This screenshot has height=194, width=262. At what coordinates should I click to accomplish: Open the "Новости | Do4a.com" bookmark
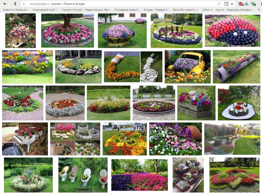16,10
